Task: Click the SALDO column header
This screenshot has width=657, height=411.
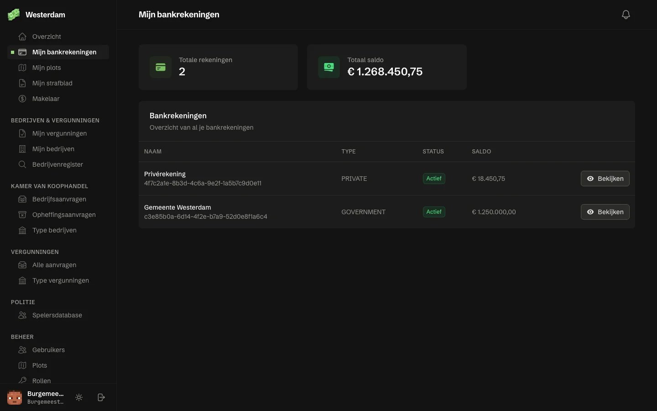Action: (481, 152)
